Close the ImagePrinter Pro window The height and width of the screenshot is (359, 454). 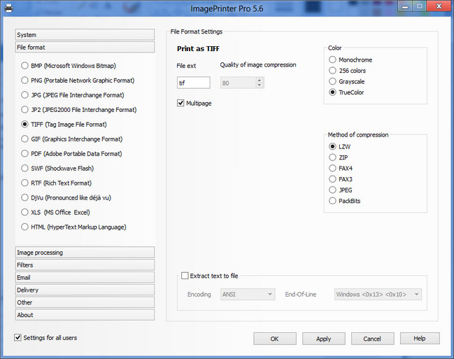[439, 6]
